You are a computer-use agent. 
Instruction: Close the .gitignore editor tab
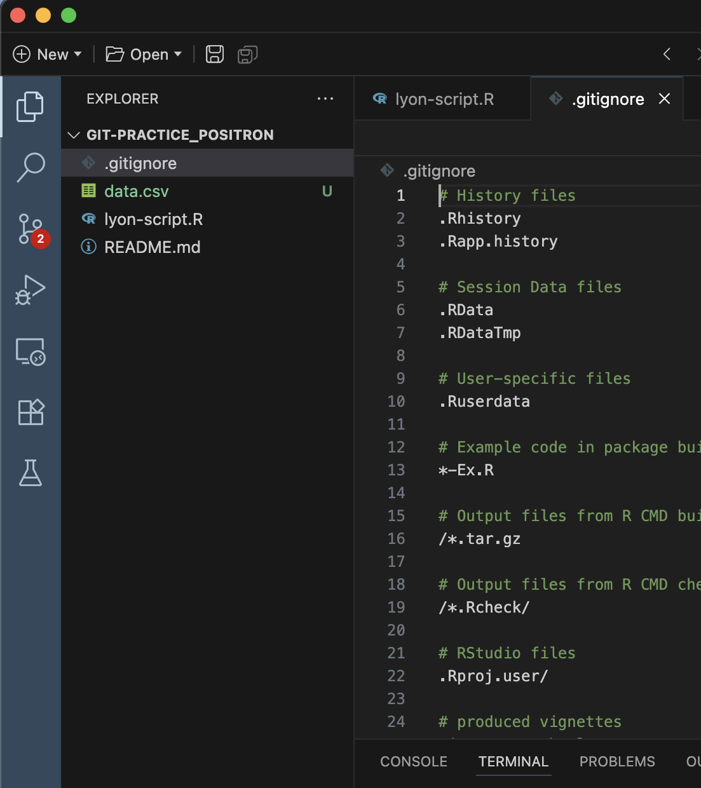[664, 99]
